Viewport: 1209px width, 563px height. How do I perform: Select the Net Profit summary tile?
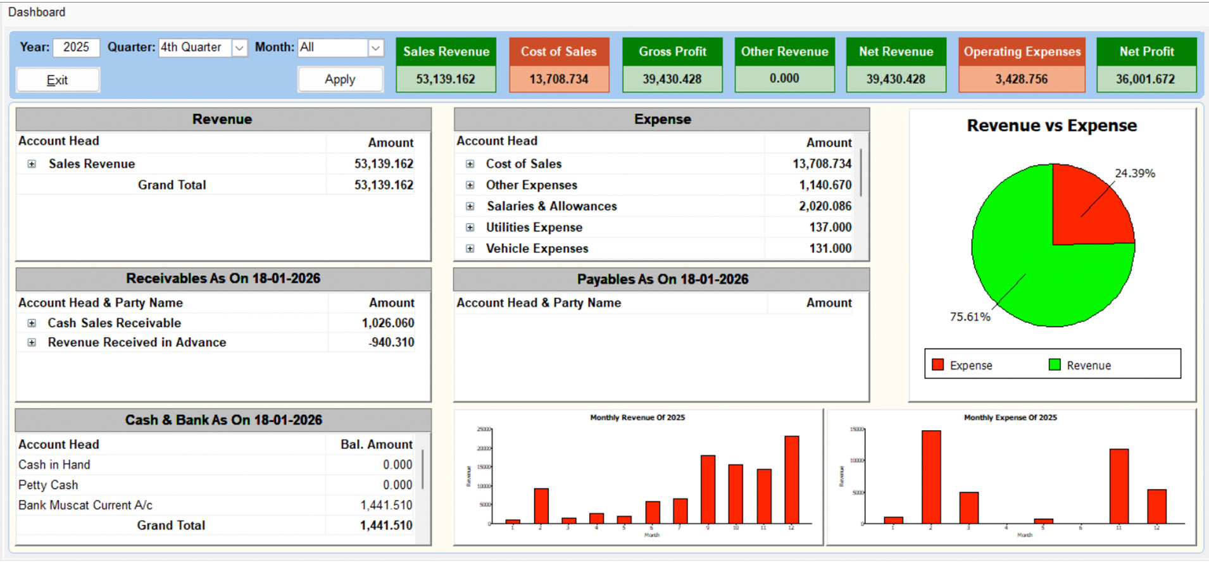[1146, 65]
